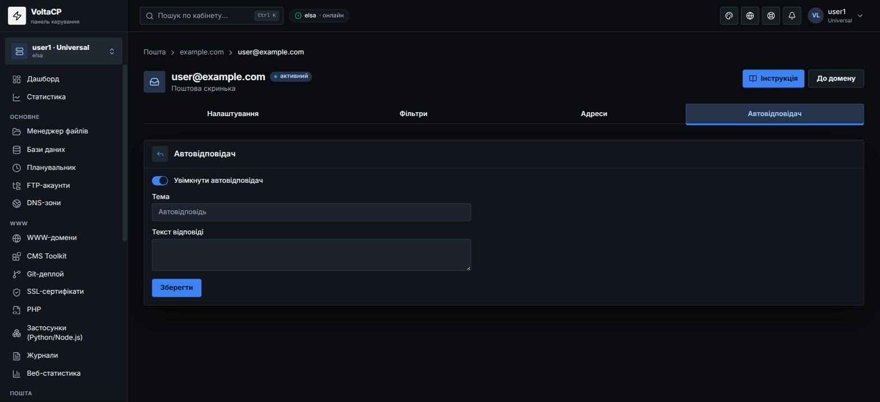Click the Бази даних database icon

[x=17, y=150]
